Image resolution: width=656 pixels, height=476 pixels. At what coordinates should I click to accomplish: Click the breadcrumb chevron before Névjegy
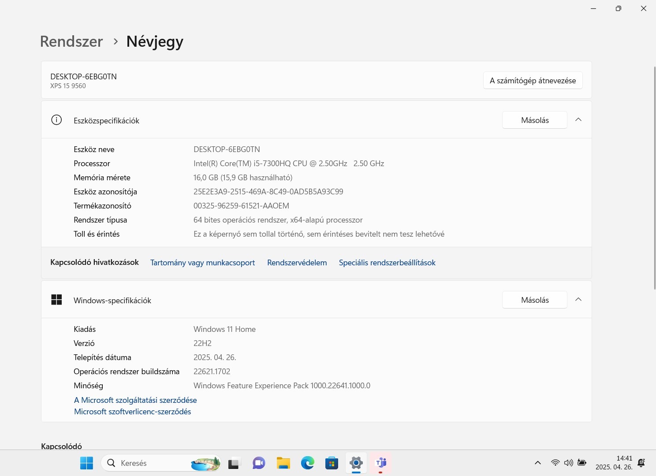tap(116, 41)
